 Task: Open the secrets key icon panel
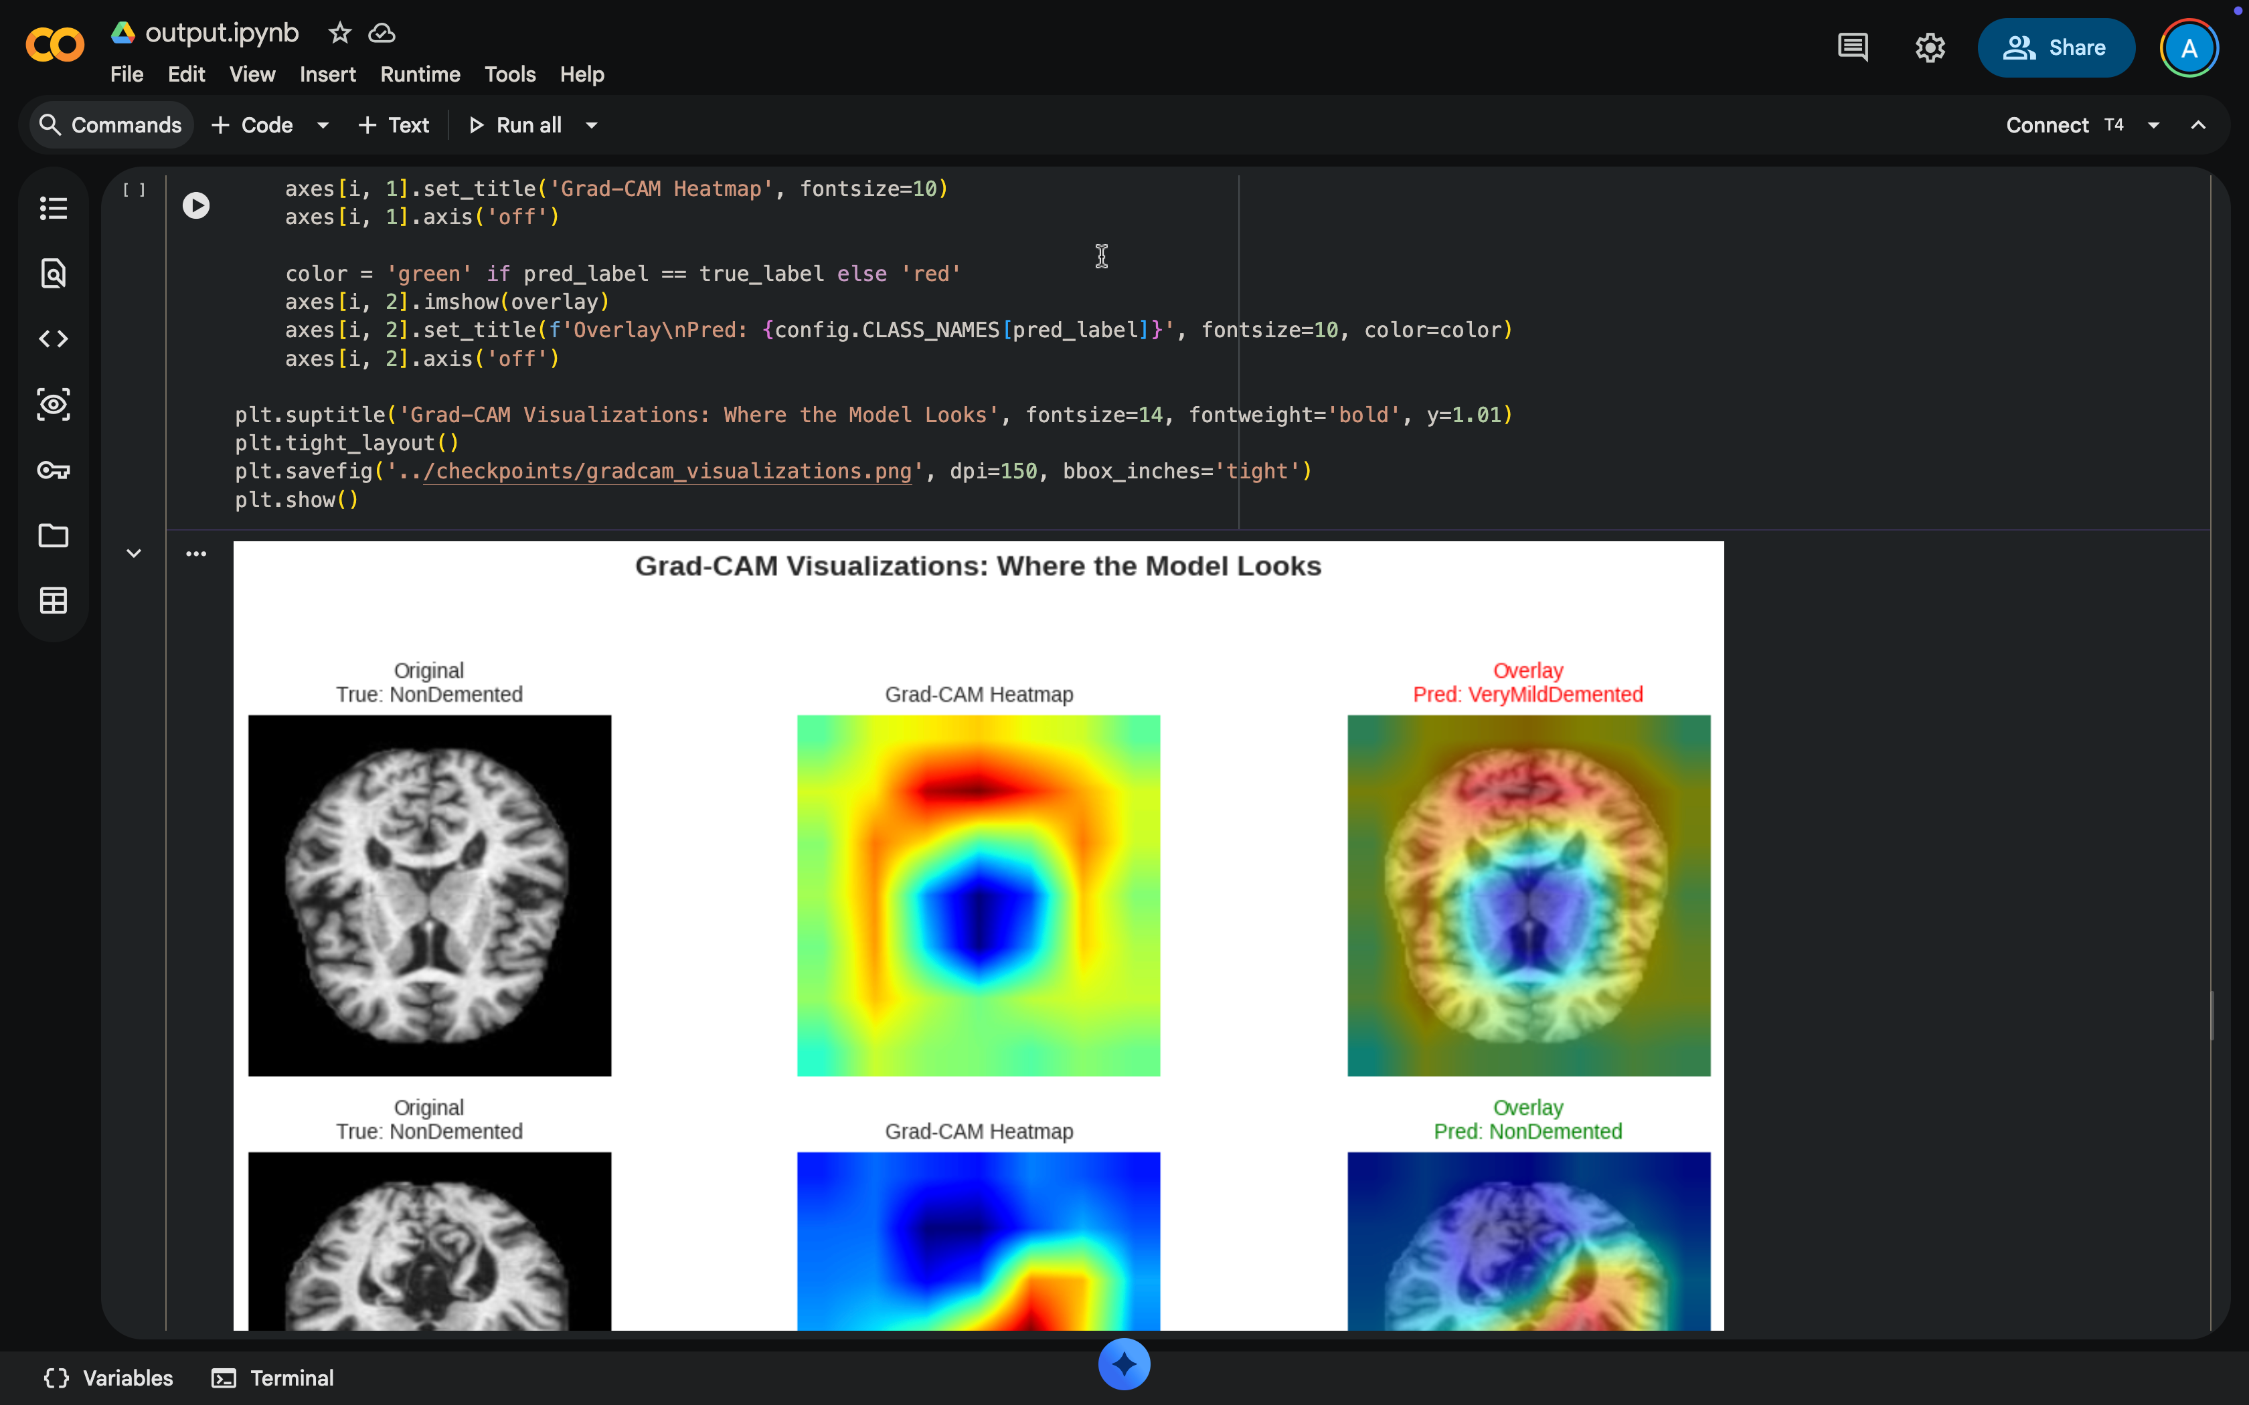coord(53,470)
